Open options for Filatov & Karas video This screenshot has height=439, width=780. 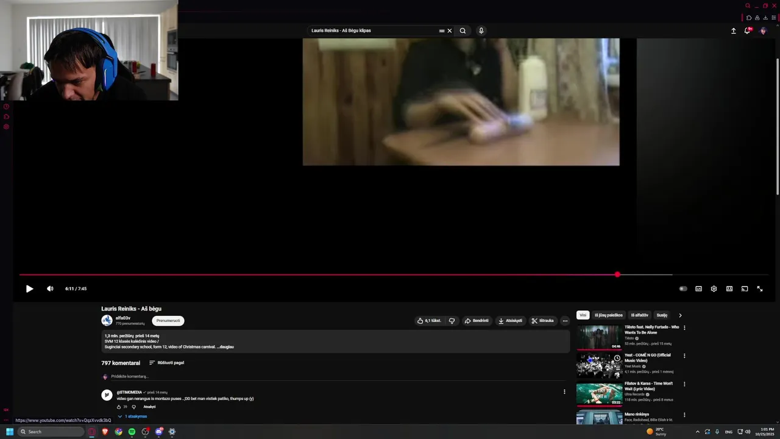click(x=684, y=384)
